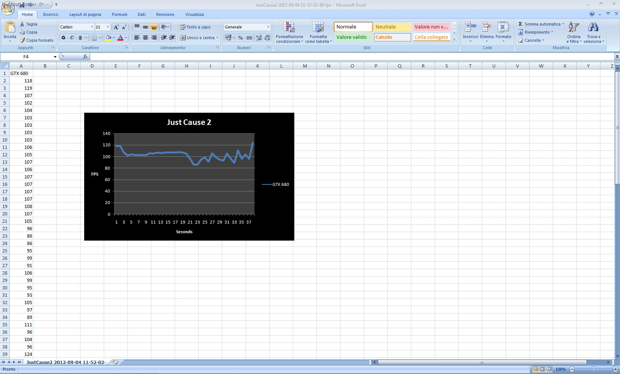Align text right in cell
The height and width of the screenshot is (374, 620).
154,38
